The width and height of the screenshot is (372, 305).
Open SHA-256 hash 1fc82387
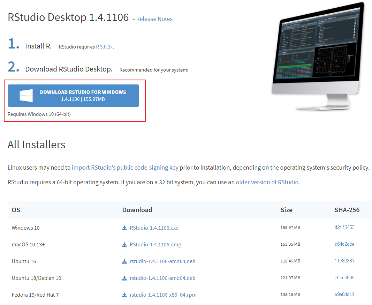[x=344, y=261]
